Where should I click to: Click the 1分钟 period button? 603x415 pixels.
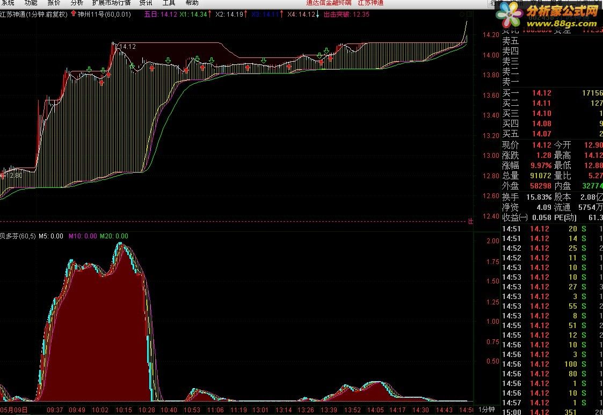pyautogui.click(x=486, y=410)
